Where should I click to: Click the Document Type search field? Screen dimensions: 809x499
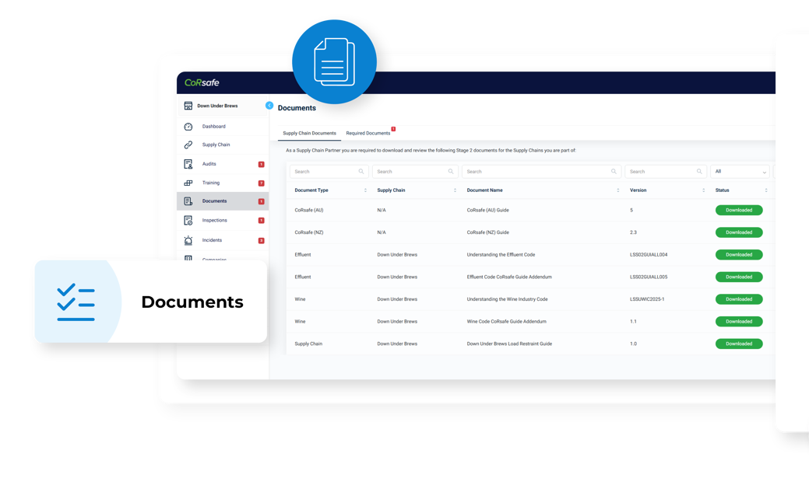pyautogui.click(x=329, y=172)
